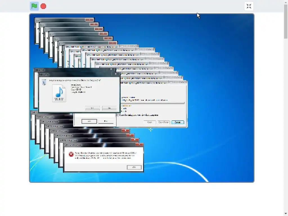Image resolution: width=288 pixels, height=216 pixels.
Task: Click the move-to-Recycle-Bin question text
Action: 75,80
